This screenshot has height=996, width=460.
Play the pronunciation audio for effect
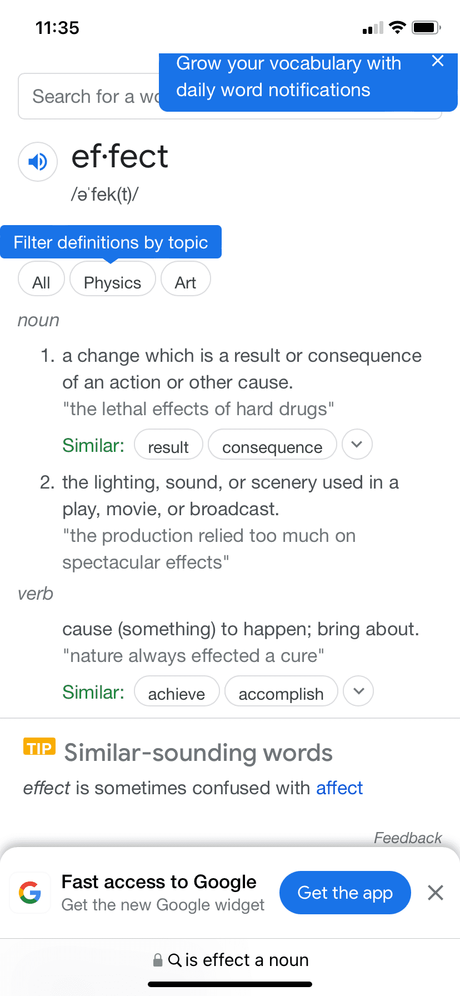[38, 162]
